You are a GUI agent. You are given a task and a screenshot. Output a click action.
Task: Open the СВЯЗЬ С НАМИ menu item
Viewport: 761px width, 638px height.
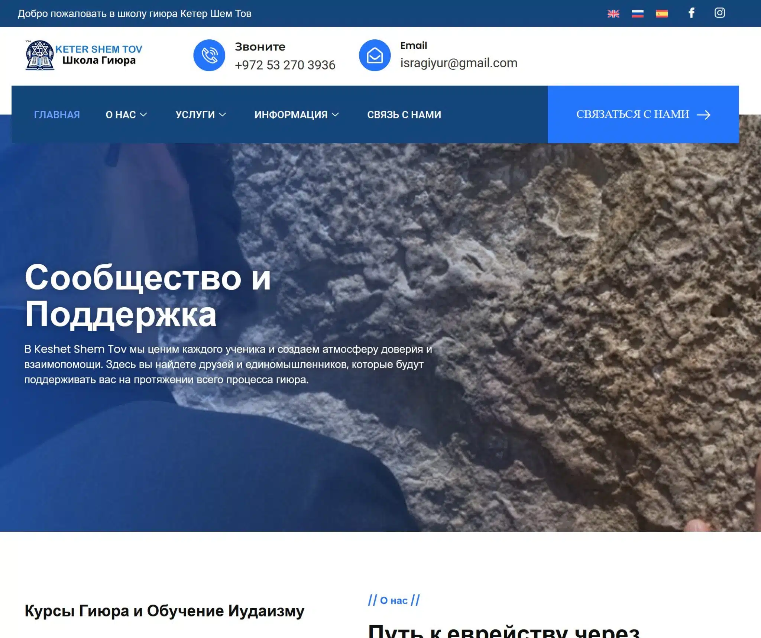[x=404, y=115]
